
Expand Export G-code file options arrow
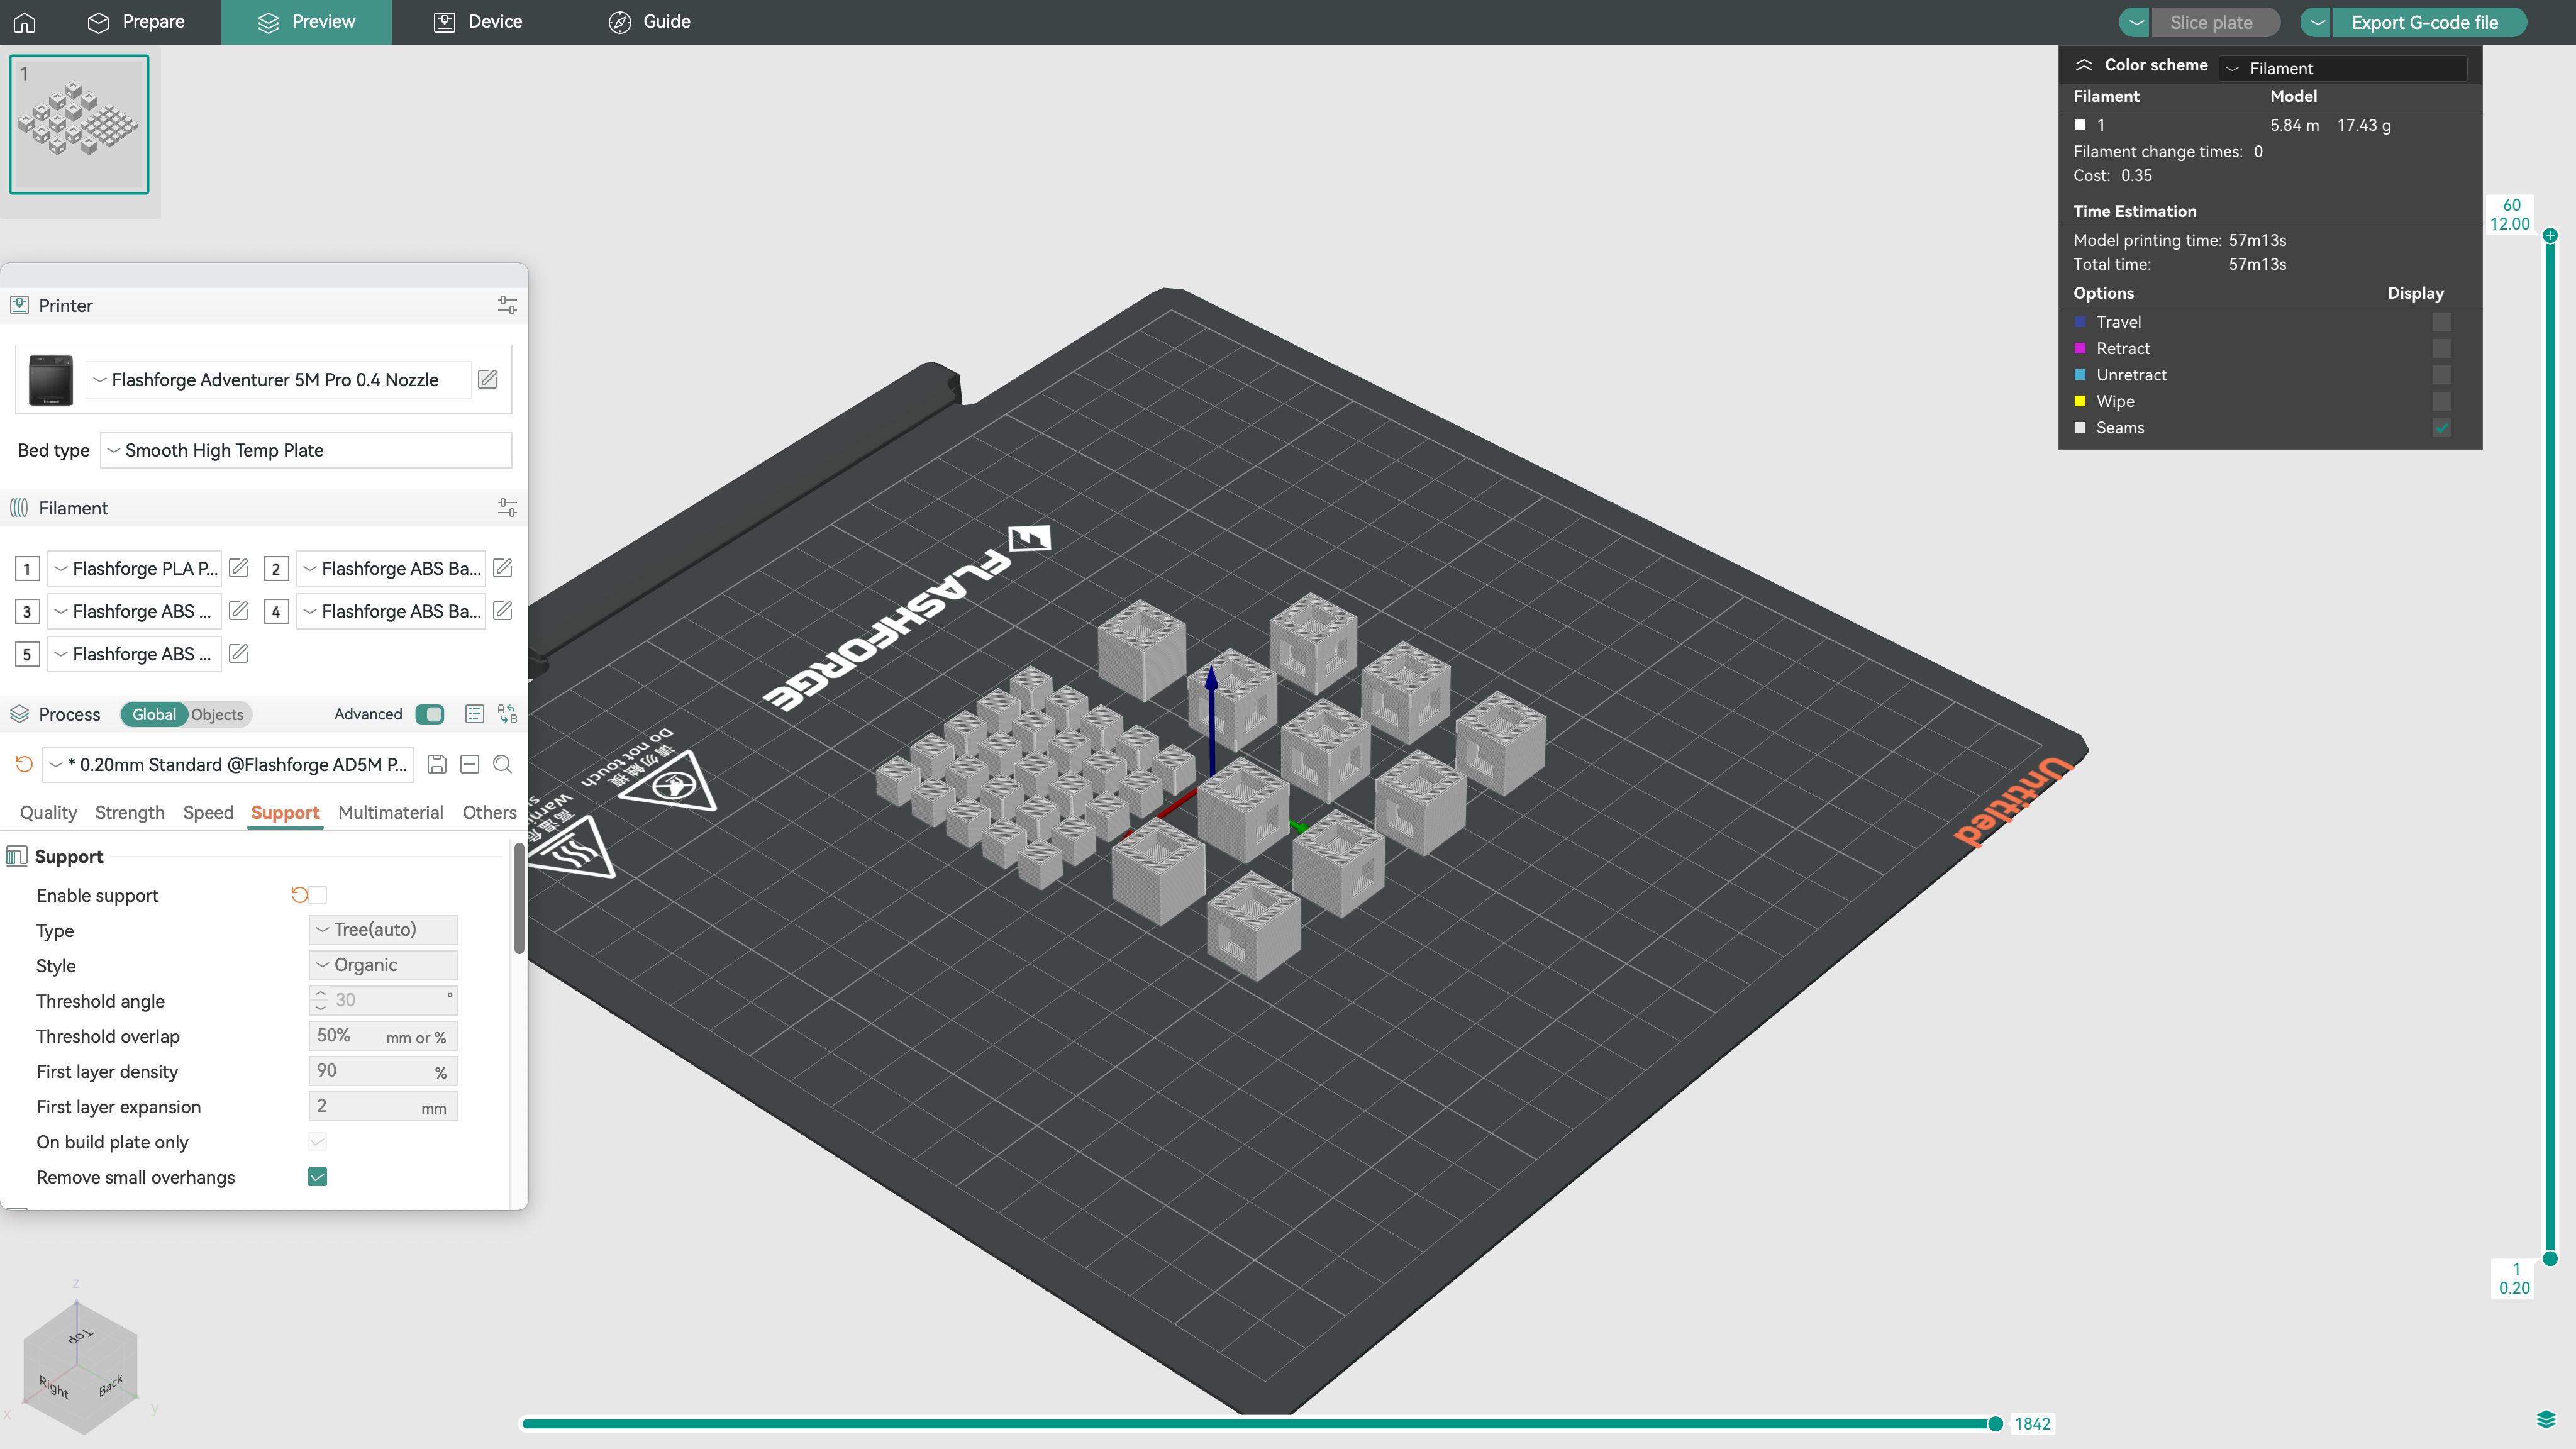[2316, 22]
